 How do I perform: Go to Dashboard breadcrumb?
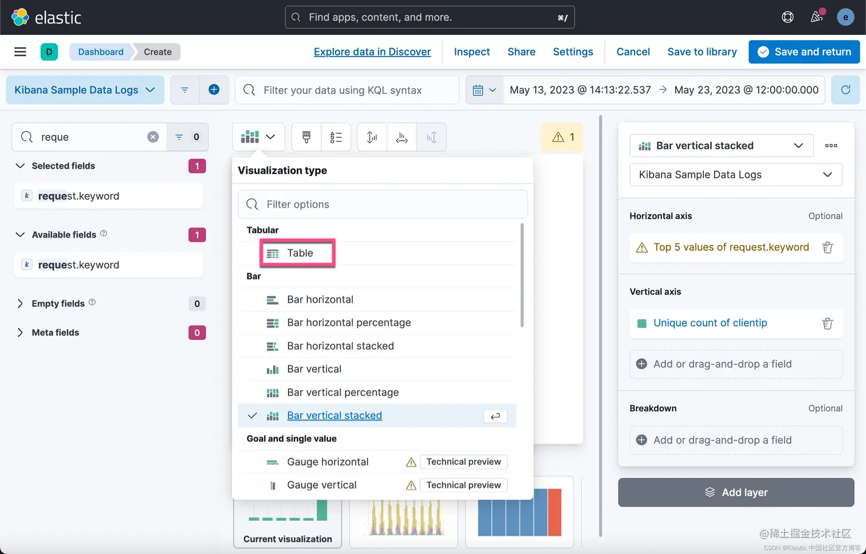[x=101, y=52]
